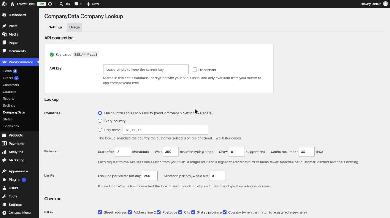The height and width of the screenshot is (218, 390).
Task: Open the YMove Local site home icon
Action: [13, 4]
